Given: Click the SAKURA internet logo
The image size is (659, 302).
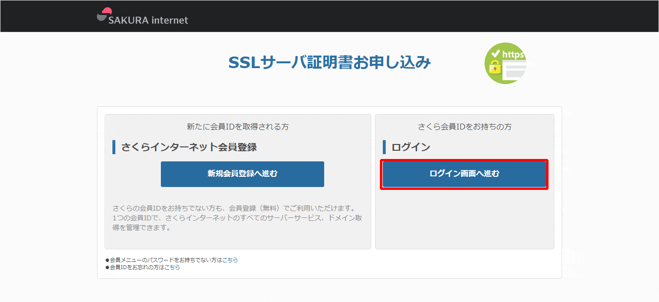Looking at the screenshot, I should pos(142,16).
